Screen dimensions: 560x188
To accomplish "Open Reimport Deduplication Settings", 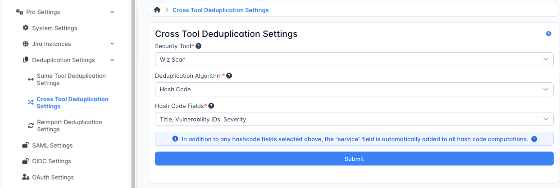I will [x=69, y=126].
